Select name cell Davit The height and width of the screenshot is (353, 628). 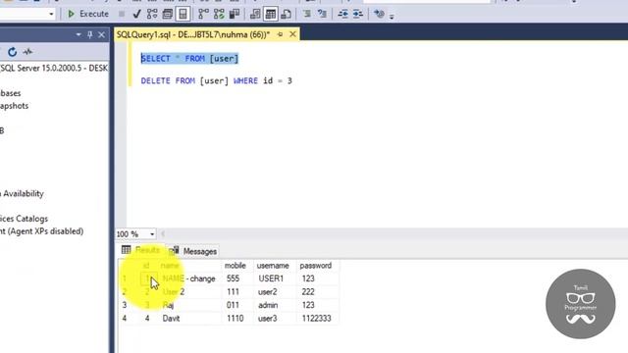point(190,319)
